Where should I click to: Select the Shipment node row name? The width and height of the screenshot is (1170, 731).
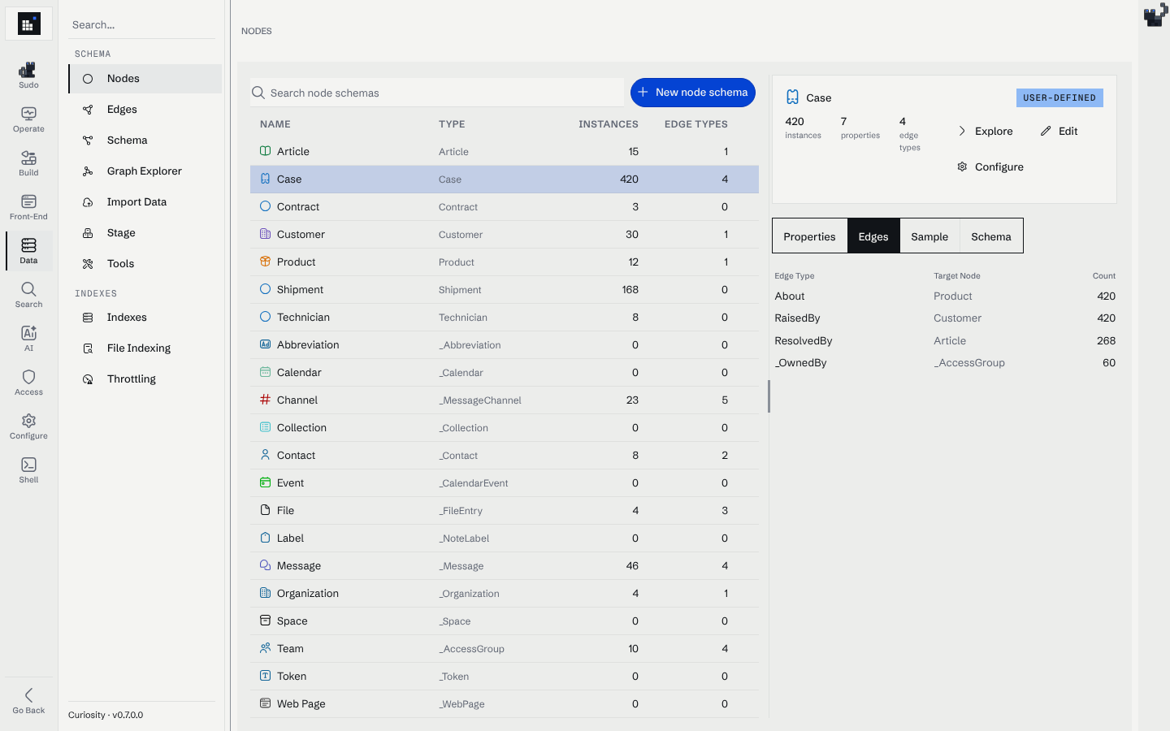tap(300, 290)
